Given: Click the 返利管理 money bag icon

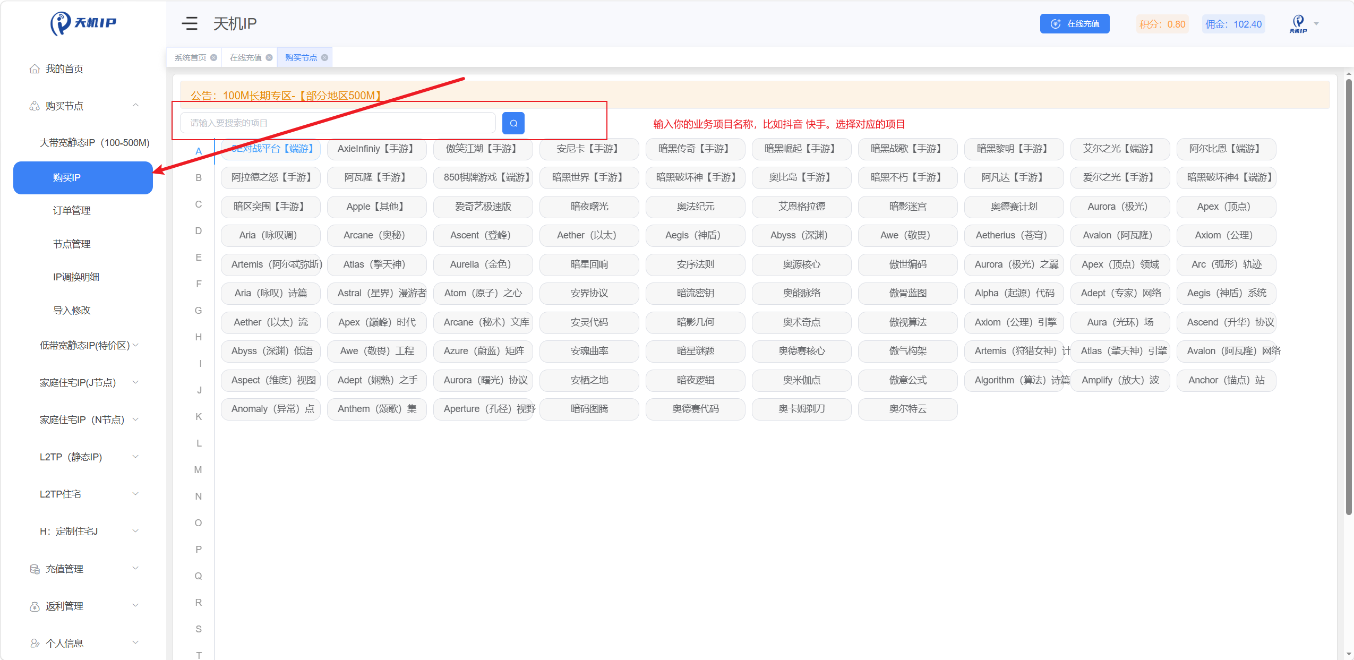Looking at the screenshot, I should 35,606.
